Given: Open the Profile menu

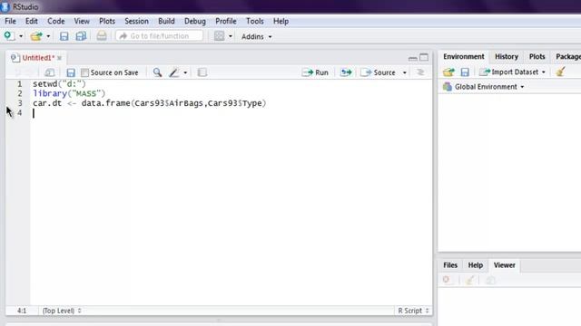Looking at the screenshot, I should click(226, 21).
